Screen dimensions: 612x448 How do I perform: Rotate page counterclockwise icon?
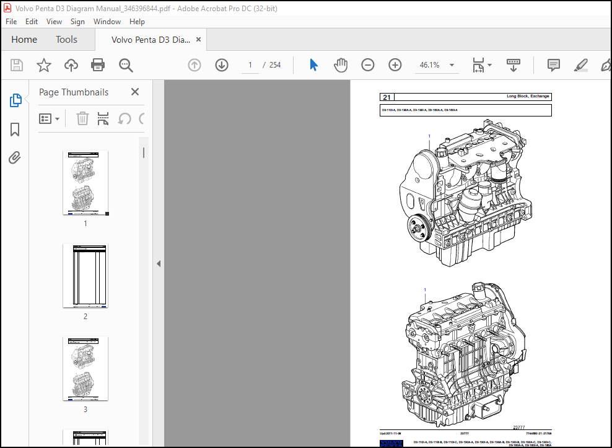[x=125, y=118]
